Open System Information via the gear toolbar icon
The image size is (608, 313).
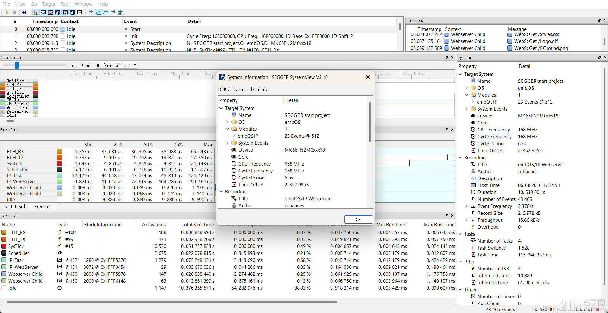(36, 12)
